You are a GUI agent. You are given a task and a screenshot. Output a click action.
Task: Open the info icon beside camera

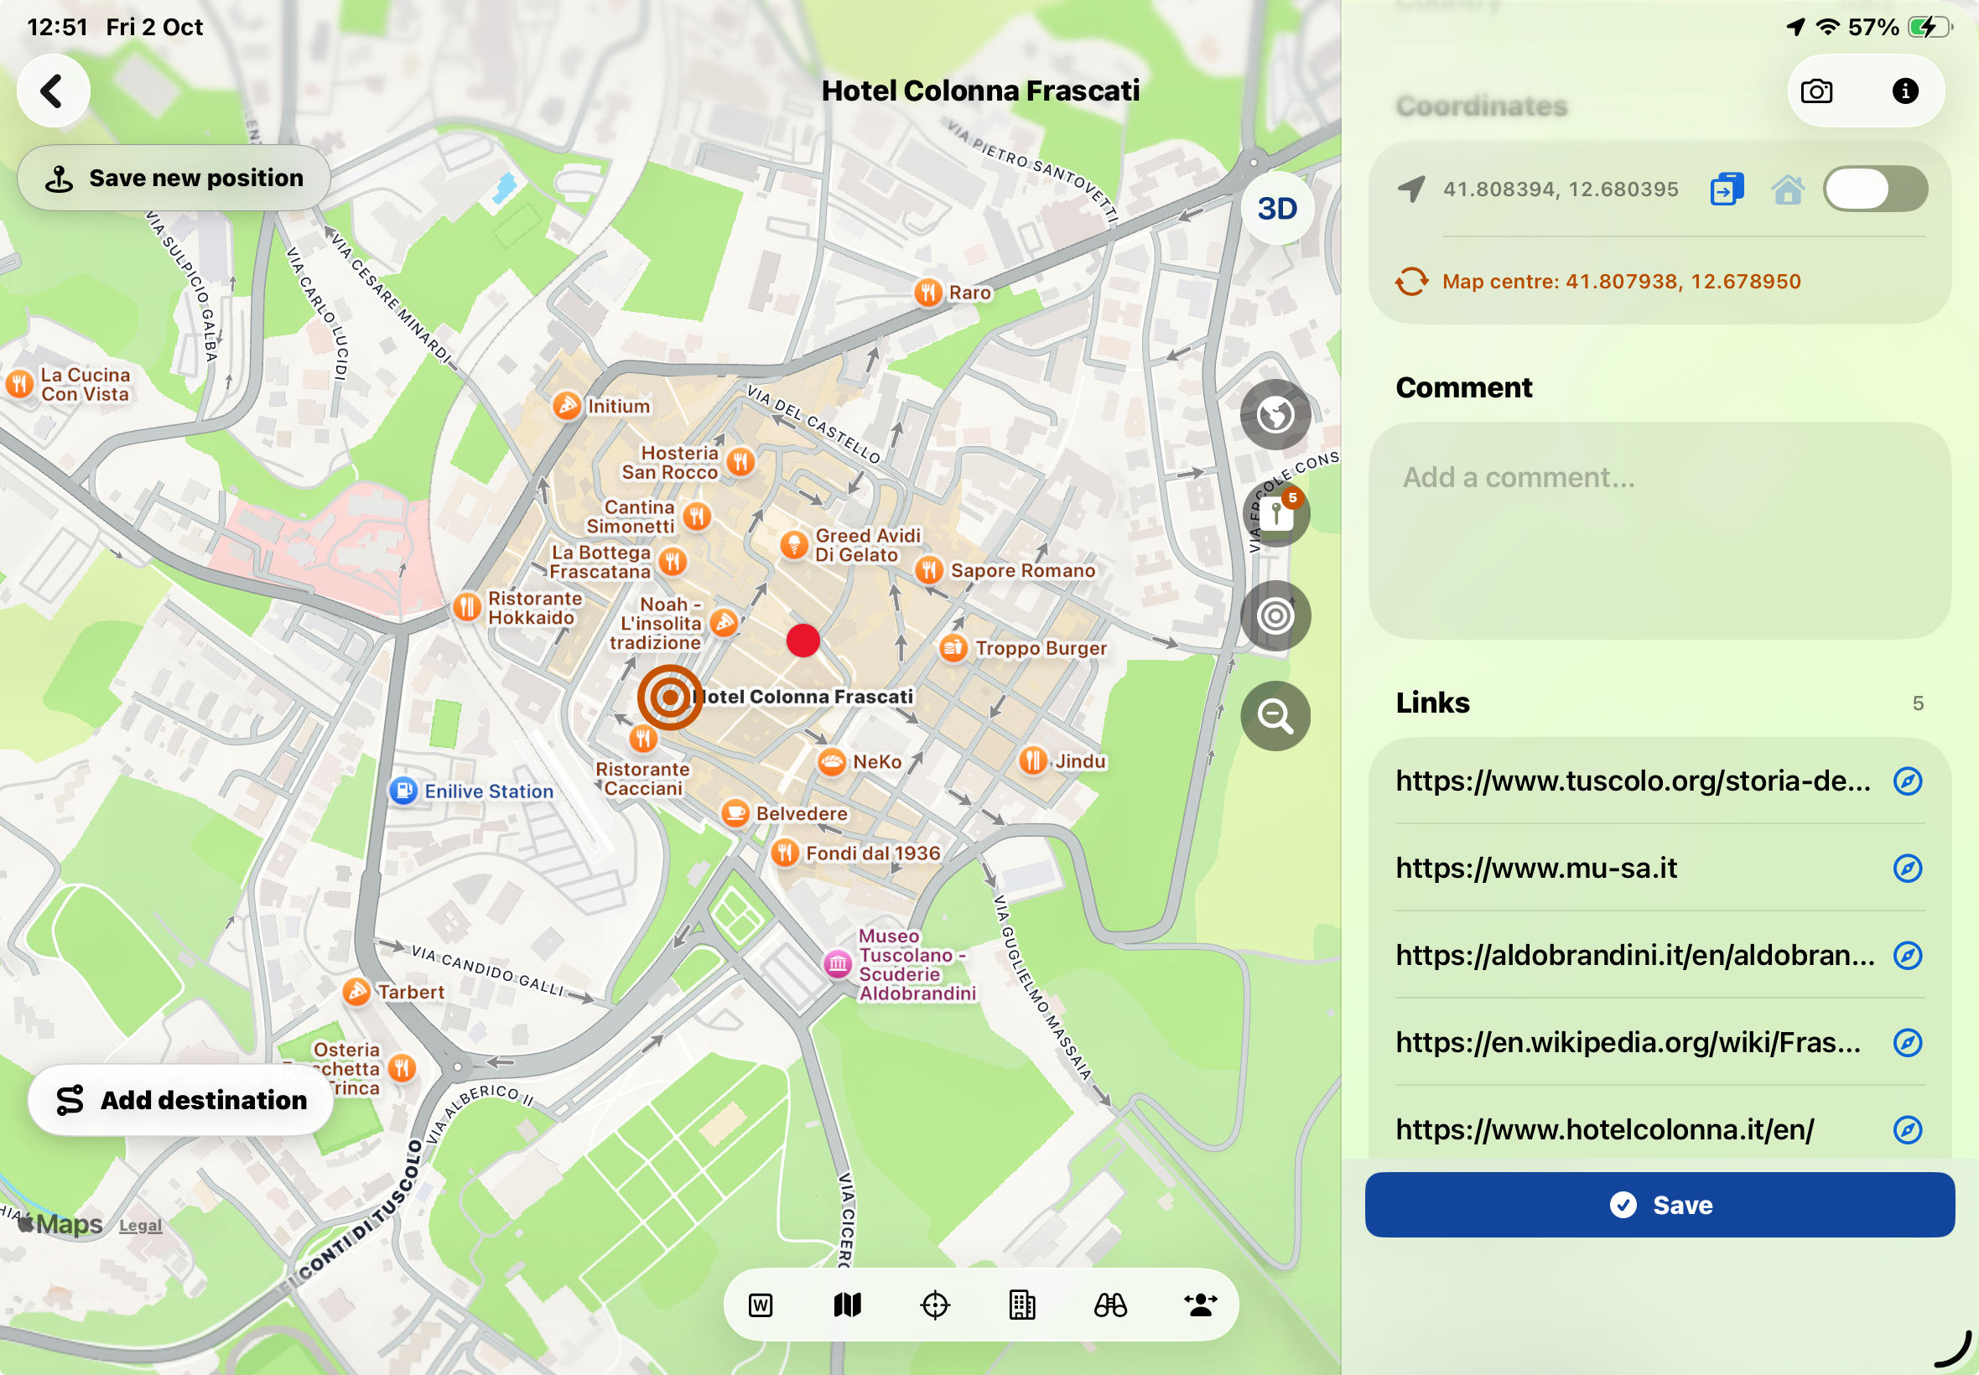pyautogui.click(x=1905, y=91)
